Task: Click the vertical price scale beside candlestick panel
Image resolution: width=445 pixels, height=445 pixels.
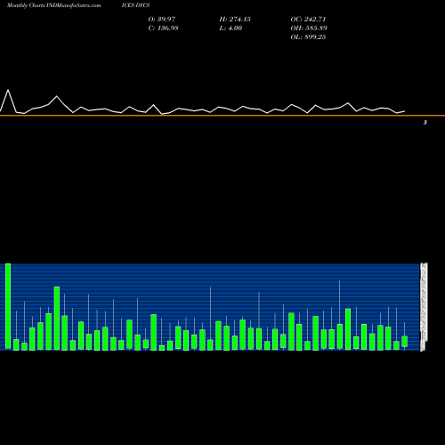Action: coord(424,307)
